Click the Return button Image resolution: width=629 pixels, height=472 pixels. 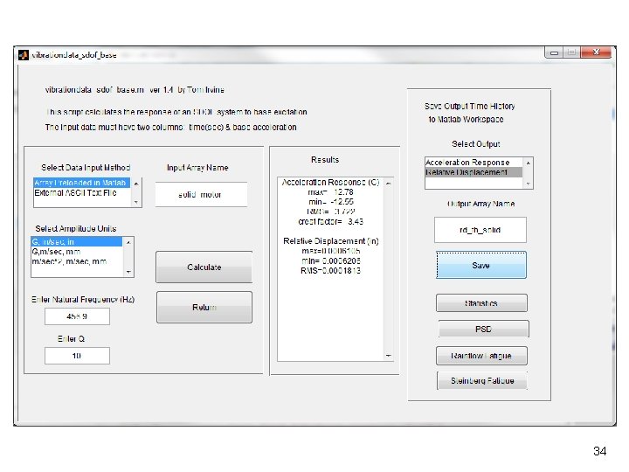(x=204, y=307)
